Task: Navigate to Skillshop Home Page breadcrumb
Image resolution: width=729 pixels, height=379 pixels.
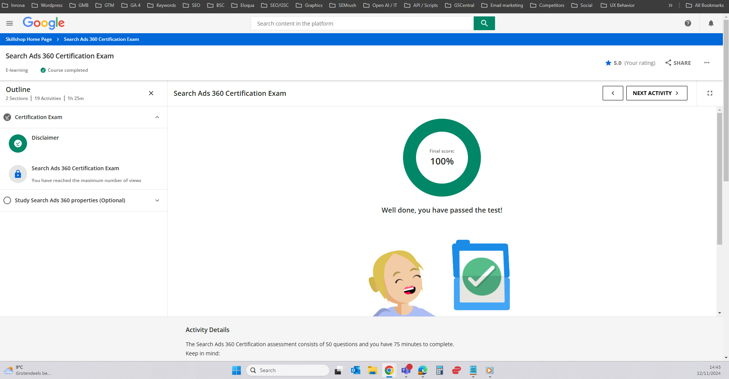Action: point(29,39)
